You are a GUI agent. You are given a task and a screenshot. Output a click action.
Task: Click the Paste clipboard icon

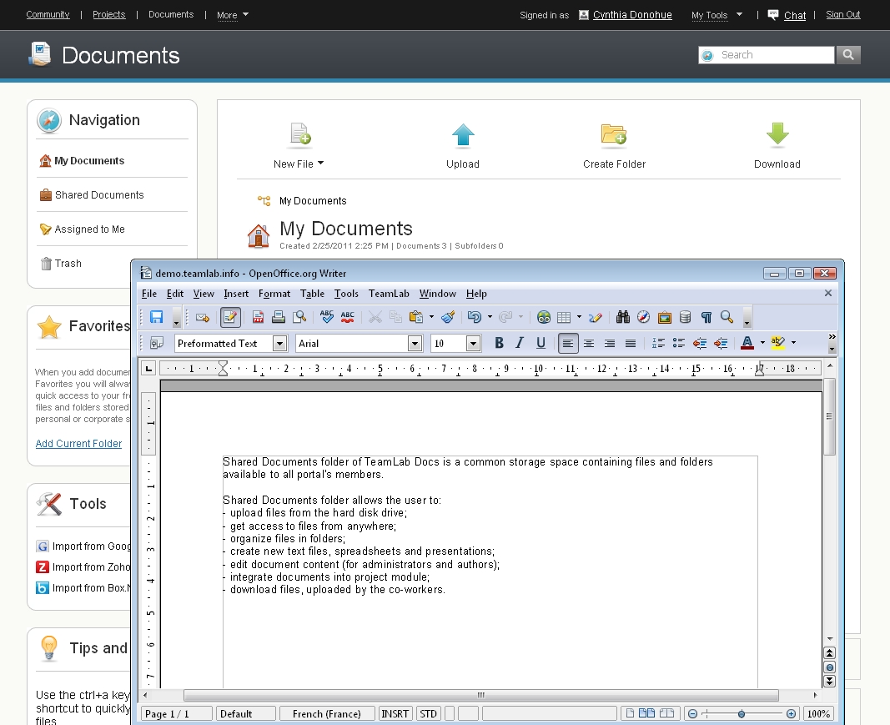[416, 317]
